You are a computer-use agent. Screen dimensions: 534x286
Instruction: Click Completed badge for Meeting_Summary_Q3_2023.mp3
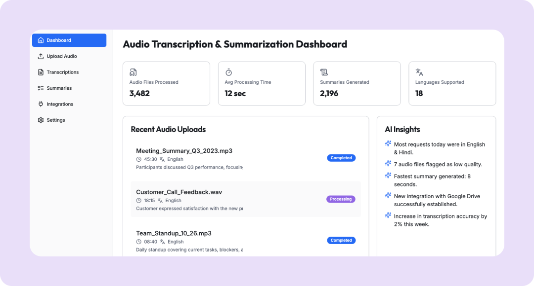click(341, 158)
